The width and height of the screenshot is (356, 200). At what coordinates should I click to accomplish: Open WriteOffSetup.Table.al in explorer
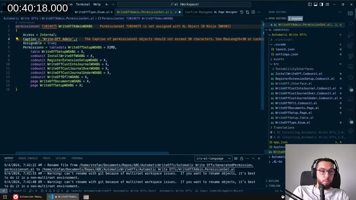click(294, 118)
